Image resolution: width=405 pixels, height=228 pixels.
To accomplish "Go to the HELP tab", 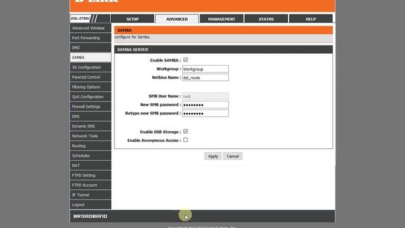I will 311,19.
